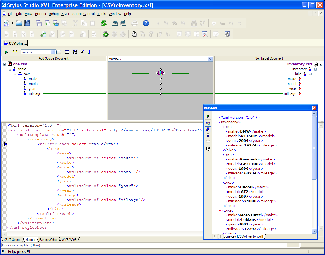
Task: Collapse the inventory element in Preview
Action: [x=216, y=122]
